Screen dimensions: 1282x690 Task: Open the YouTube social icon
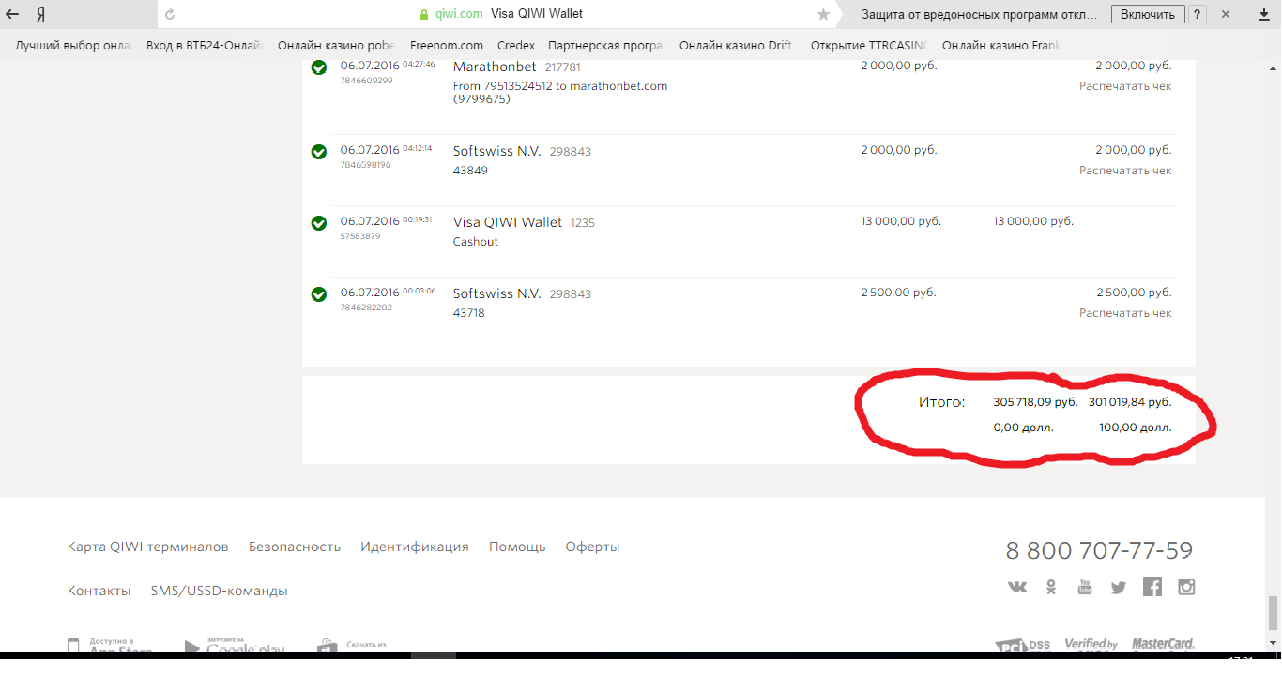tap(1085, 587)
